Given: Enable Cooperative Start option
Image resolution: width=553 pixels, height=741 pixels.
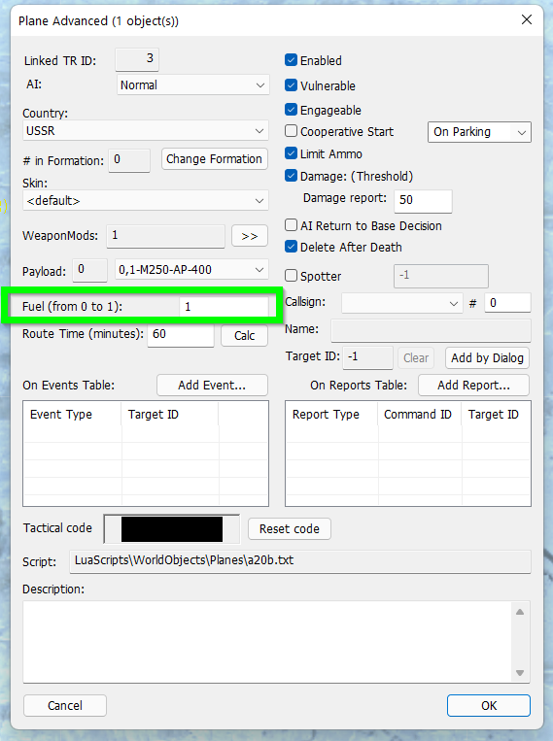Looking at the screenshot, I should tap(291, 131).
